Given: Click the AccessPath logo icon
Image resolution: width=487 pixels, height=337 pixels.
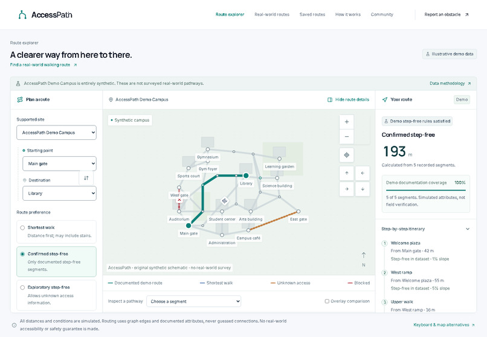Looking at the screenshot, I should pos(22,14).
